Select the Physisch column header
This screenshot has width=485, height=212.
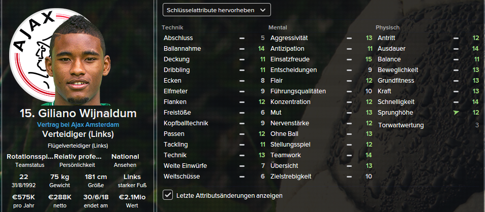(387, 27)
